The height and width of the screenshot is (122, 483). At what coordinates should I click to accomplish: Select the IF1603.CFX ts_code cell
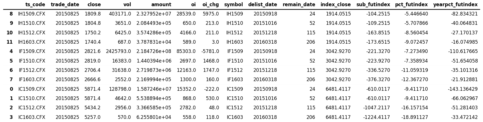pos(32,80)
